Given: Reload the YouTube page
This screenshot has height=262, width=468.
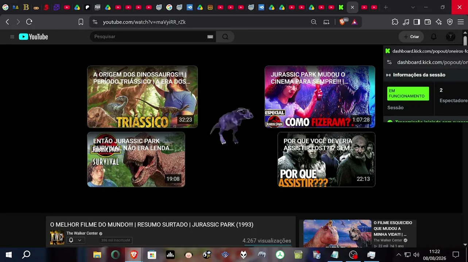Looking at the screenshot, I should click(x=29, y=22).
